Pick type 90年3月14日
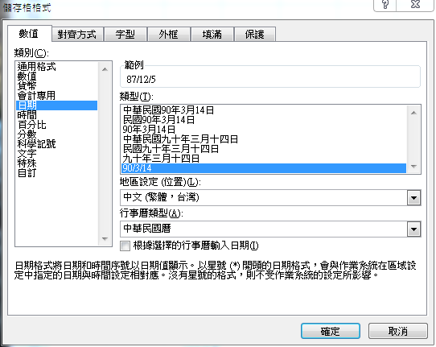Screen dimensions: 436x347 (x=264, y=130)
